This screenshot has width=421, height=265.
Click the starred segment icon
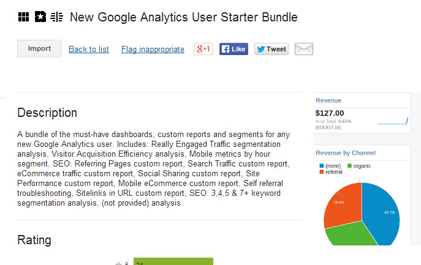(40, 17)
